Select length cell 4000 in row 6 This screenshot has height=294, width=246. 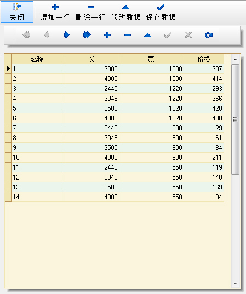[x=91, y=118]
